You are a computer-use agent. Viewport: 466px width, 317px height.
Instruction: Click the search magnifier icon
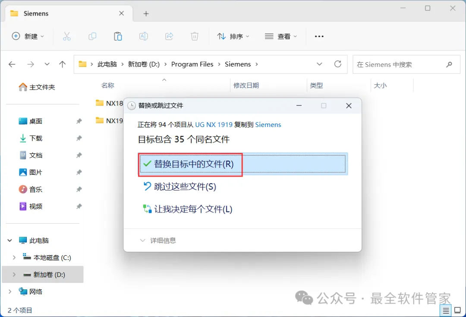449,64
